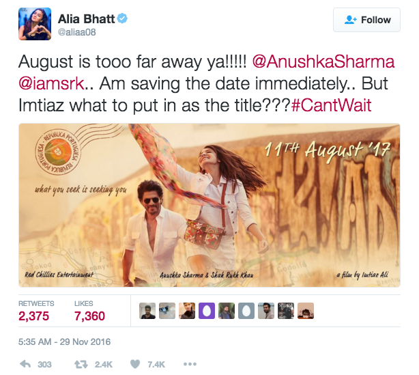Image resolution: width=419 pixels, height=375 pixels.
Task: Open the purple egg avatar
Action: click(207, 311)
